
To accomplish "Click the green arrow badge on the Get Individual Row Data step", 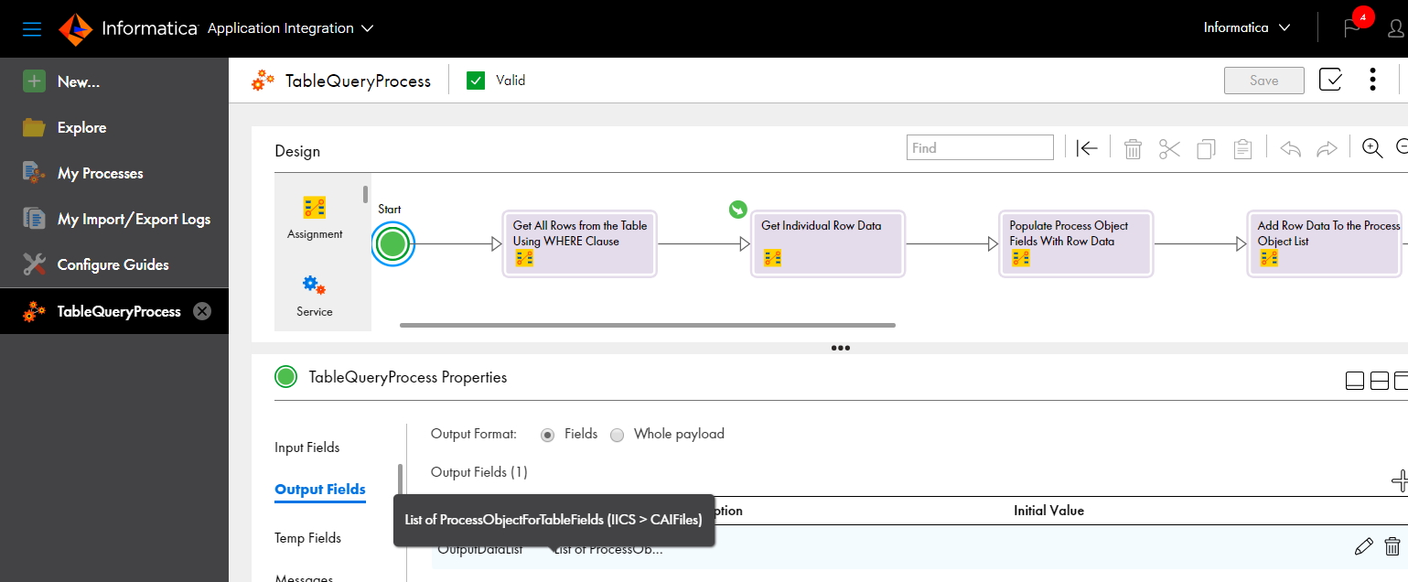I will pos(738,210).
